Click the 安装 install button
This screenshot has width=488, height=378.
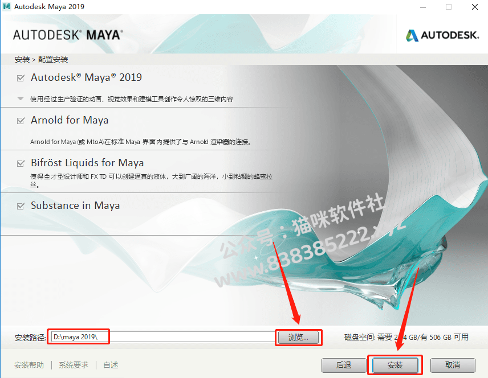(x=395, y=365)
